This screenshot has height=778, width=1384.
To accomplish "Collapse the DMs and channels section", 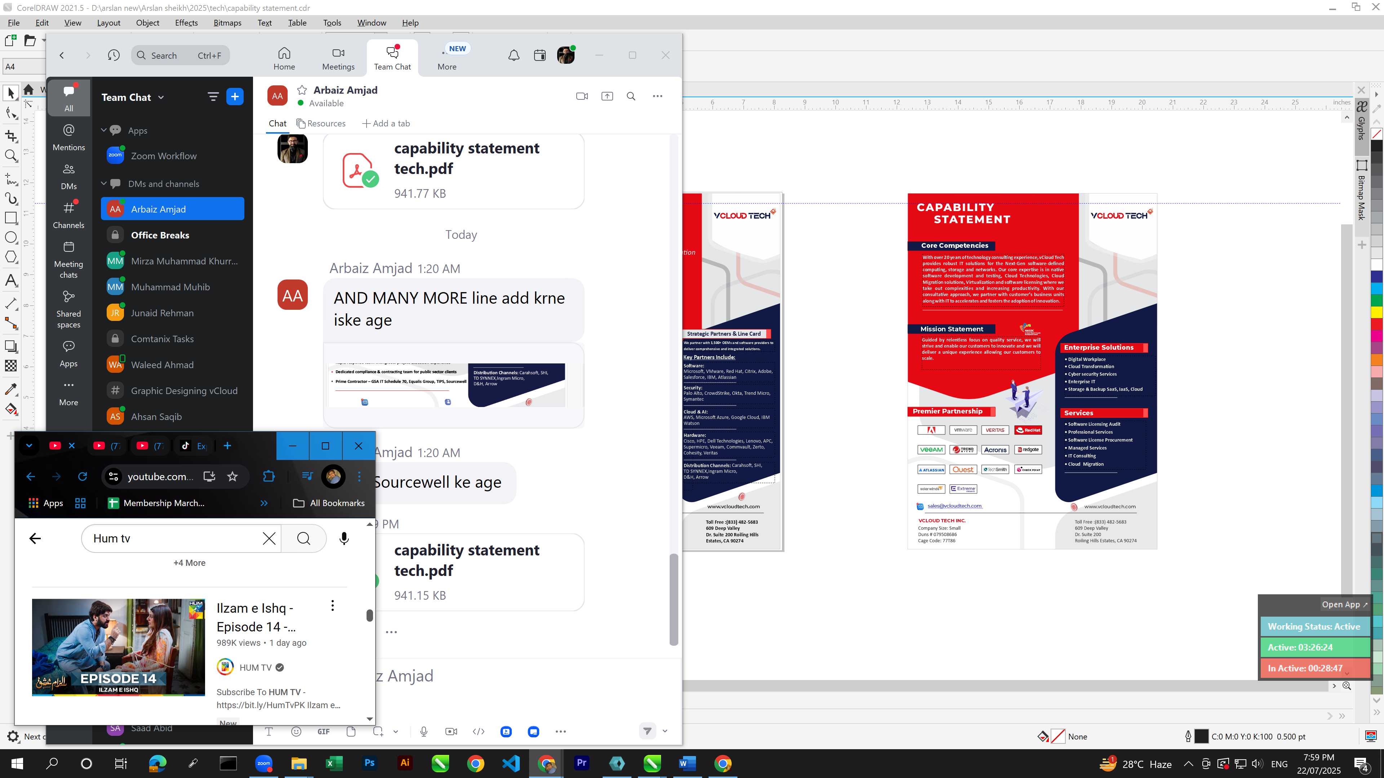I will click(x=104, y=184).
